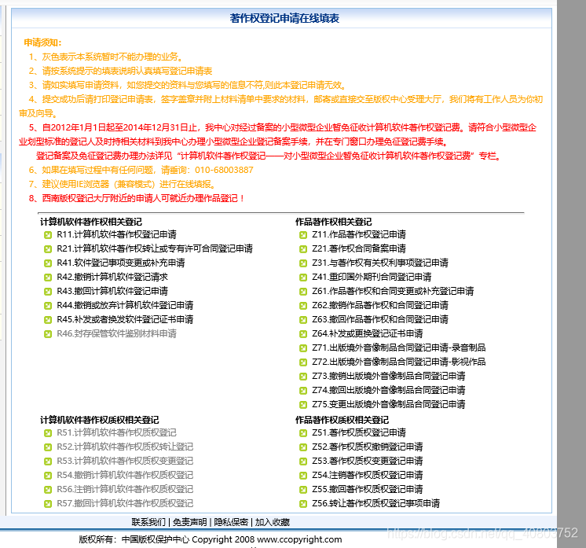Click the green icon beside Z74

click(x=303, y=391)
